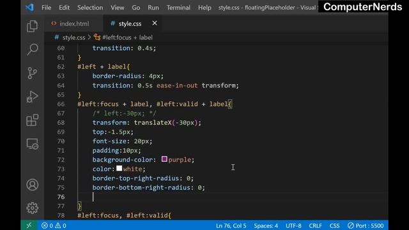409x230 pixels.
Task: Click the remote window indicator in status bar
Action: coord(29,226)
